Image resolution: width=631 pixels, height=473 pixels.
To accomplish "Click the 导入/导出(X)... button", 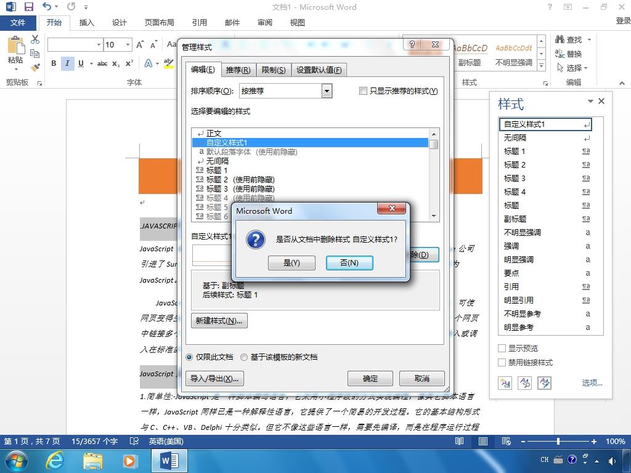I will pos(214,379).
